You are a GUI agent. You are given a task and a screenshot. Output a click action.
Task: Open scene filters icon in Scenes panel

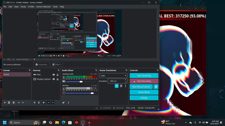click(x=14, y=103)
